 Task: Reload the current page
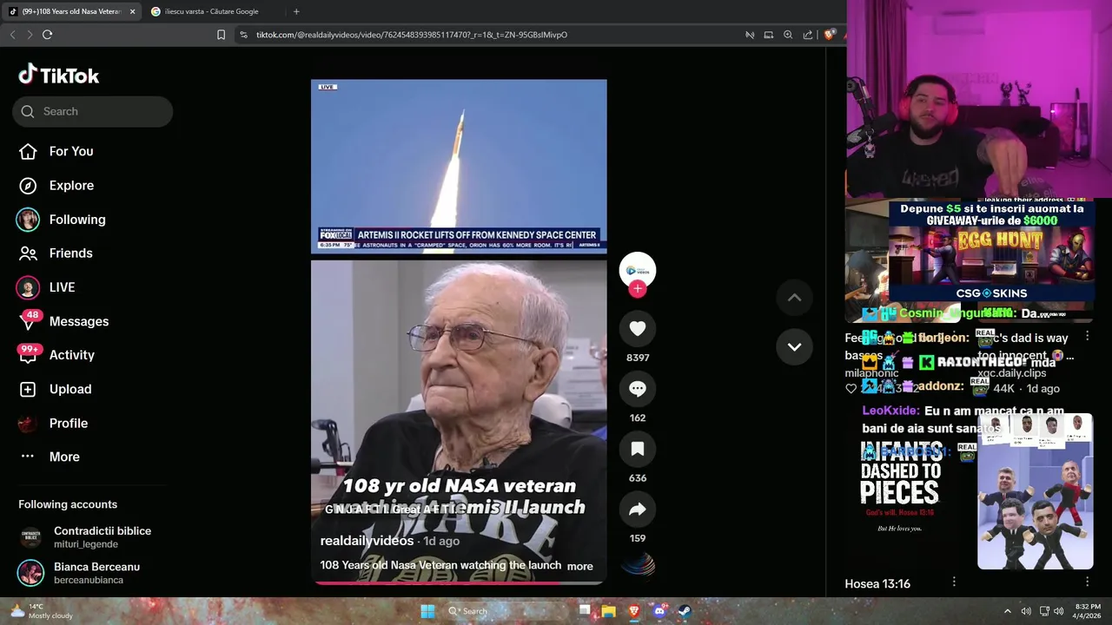[47, 35]
